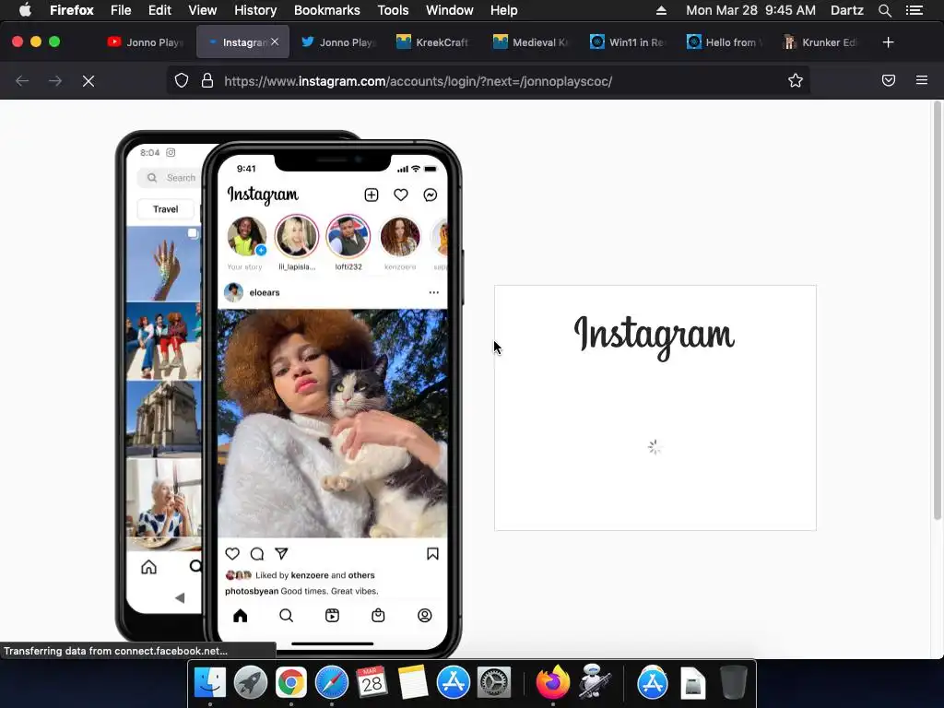Switch to the Krunker Editor tab
The width and height of the screenshot is (944, 708).
[821, 42]
